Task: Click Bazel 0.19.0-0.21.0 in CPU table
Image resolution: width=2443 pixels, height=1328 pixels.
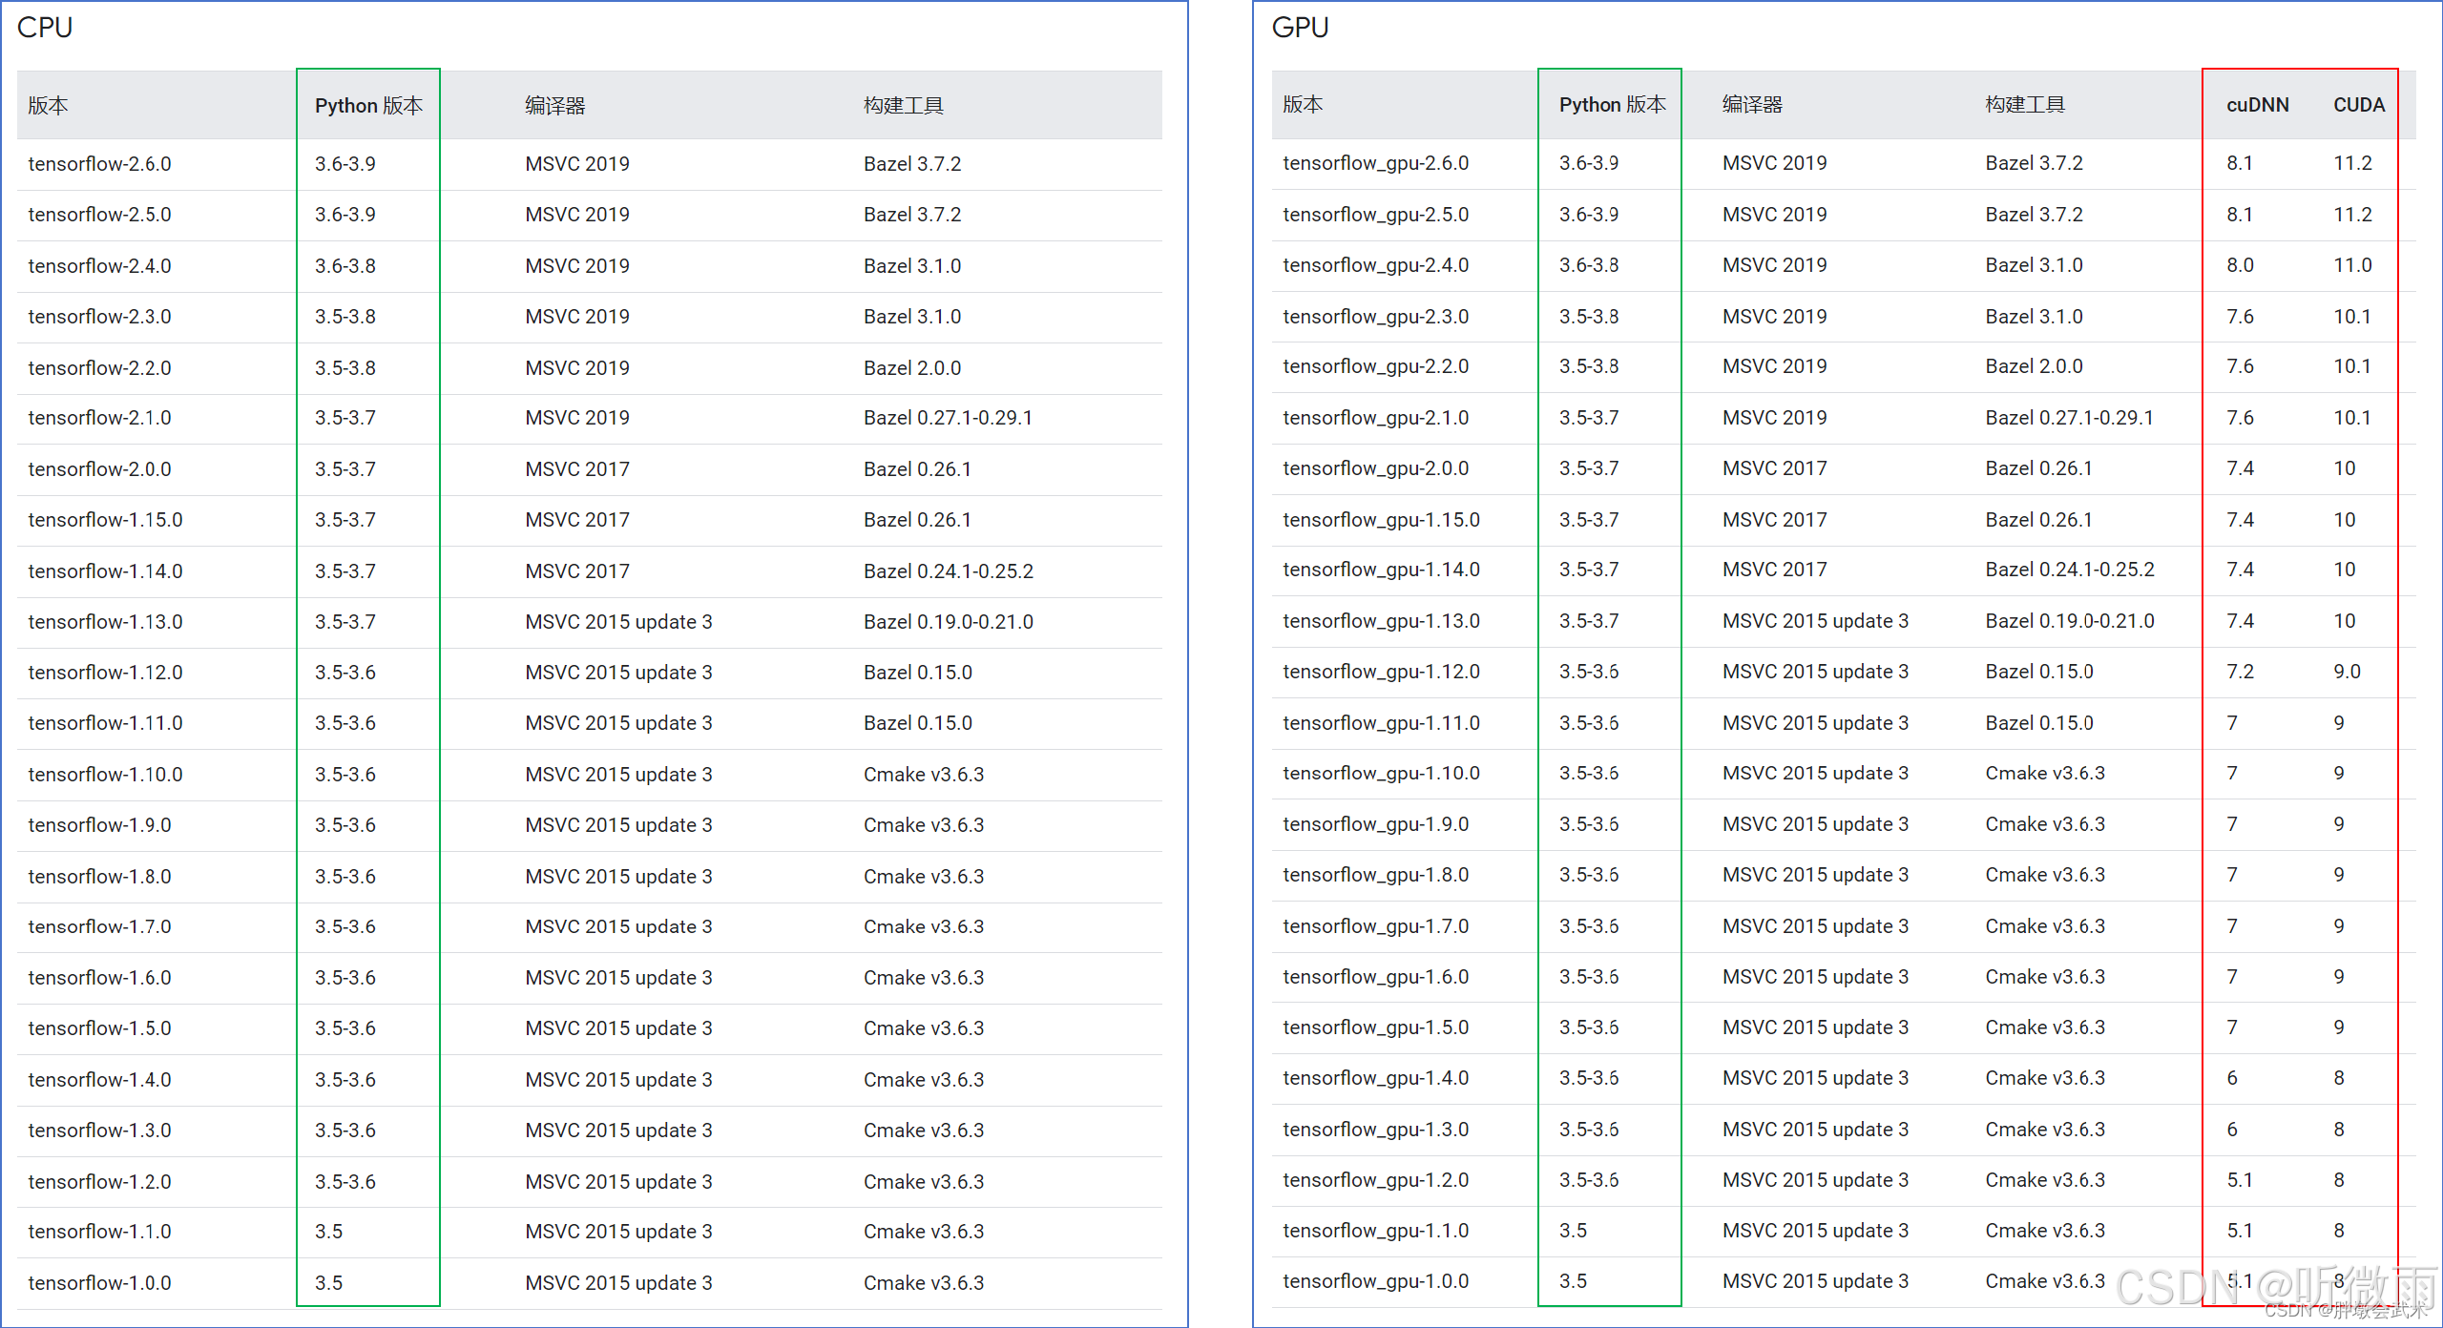Action: (x=948, y=622)
